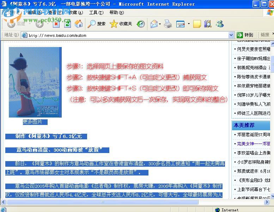Image resolution: width=274 pixels, height=212 pixels.
Task: Open 师徒三人医院送行 news link
Action: coord(254,113)
